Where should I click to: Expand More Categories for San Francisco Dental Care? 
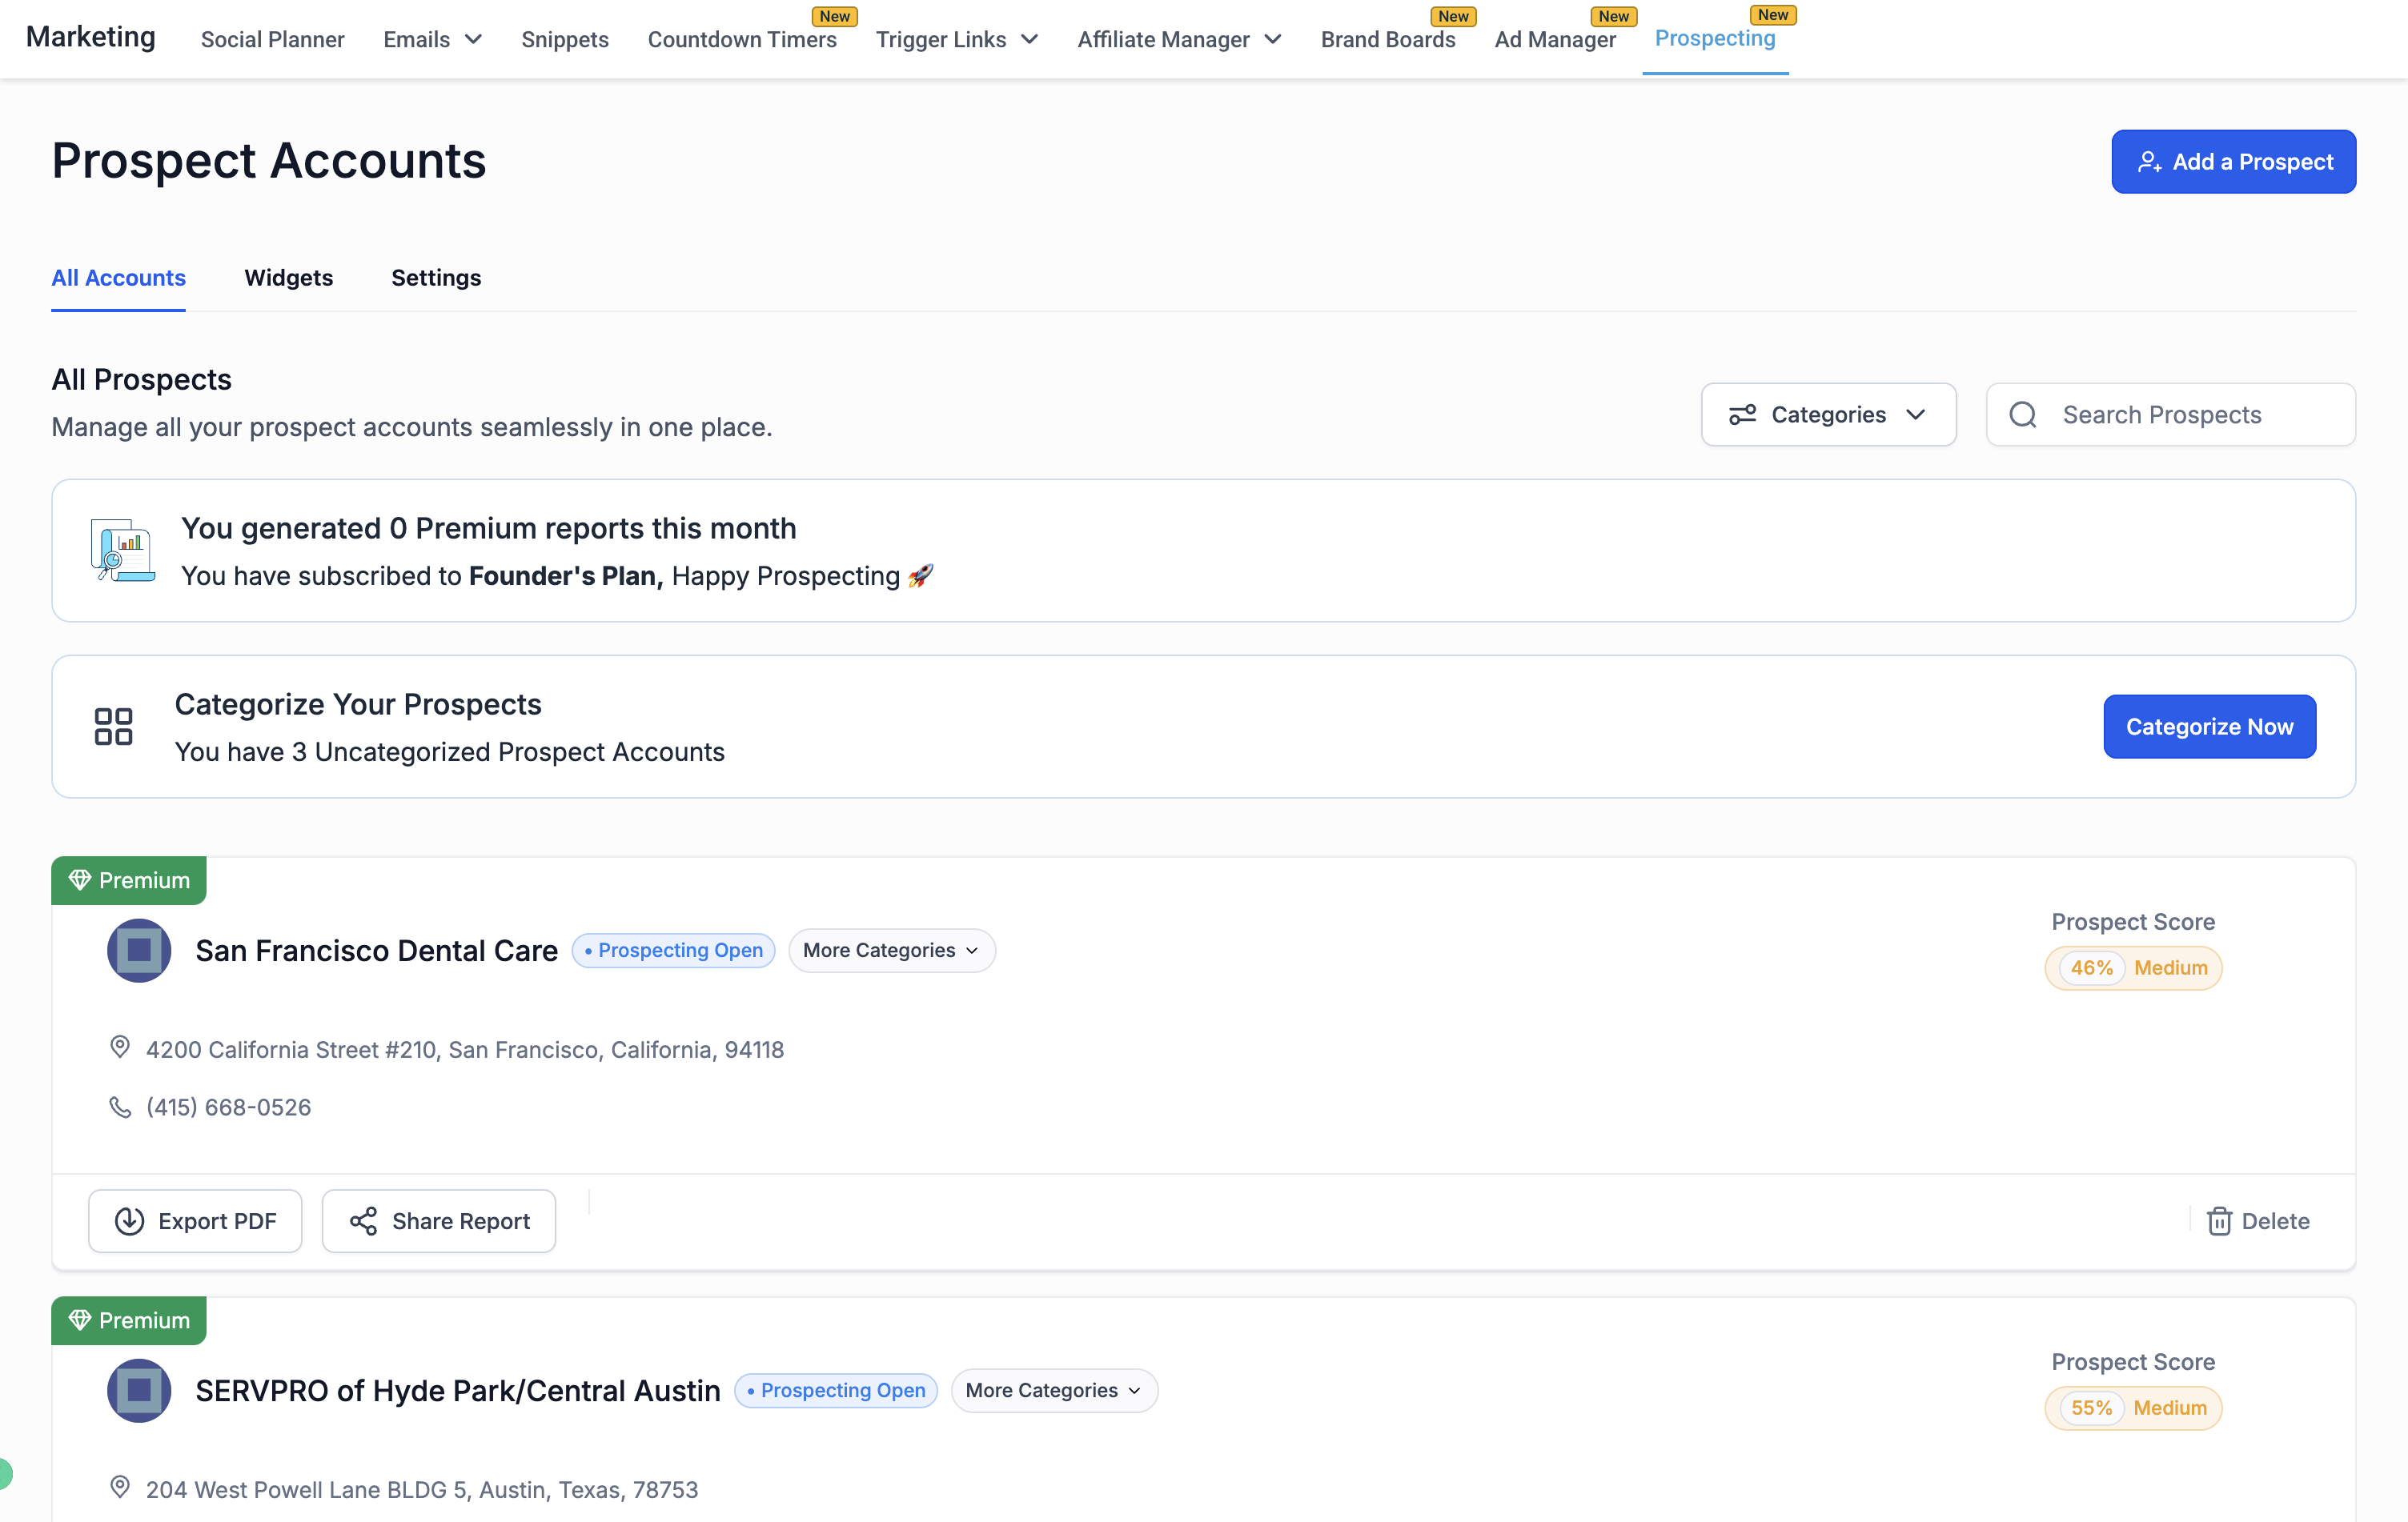[x=891, y=949]
